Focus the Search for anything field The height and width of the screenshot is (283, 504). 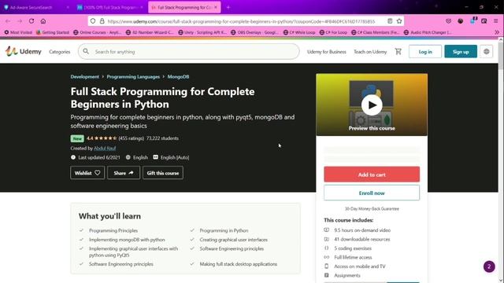click(x=189, y=51)
